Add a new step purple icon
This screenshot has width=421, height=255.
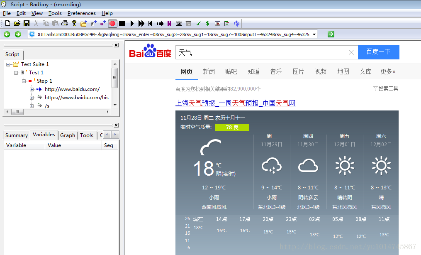tap(103, 23)
